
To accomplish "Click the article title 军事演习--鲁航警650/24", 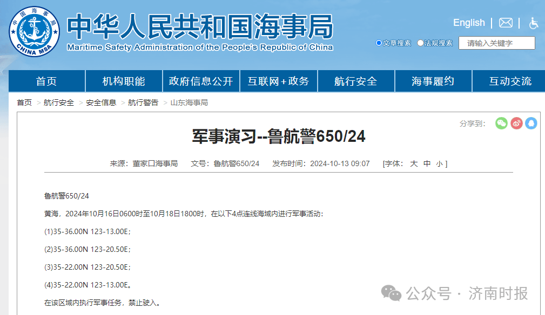I will (x=279, y=136).
